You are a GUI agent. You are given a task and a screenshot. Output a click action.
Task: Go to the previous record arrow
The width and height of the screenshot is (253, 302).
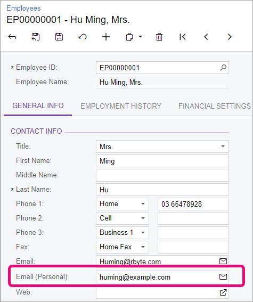pos(206,37)
